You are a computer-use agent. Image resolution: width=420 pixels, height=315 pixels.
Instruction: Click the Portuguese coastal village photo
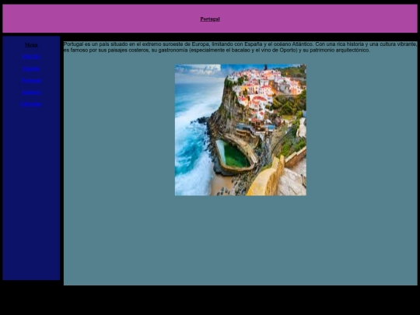240,130
